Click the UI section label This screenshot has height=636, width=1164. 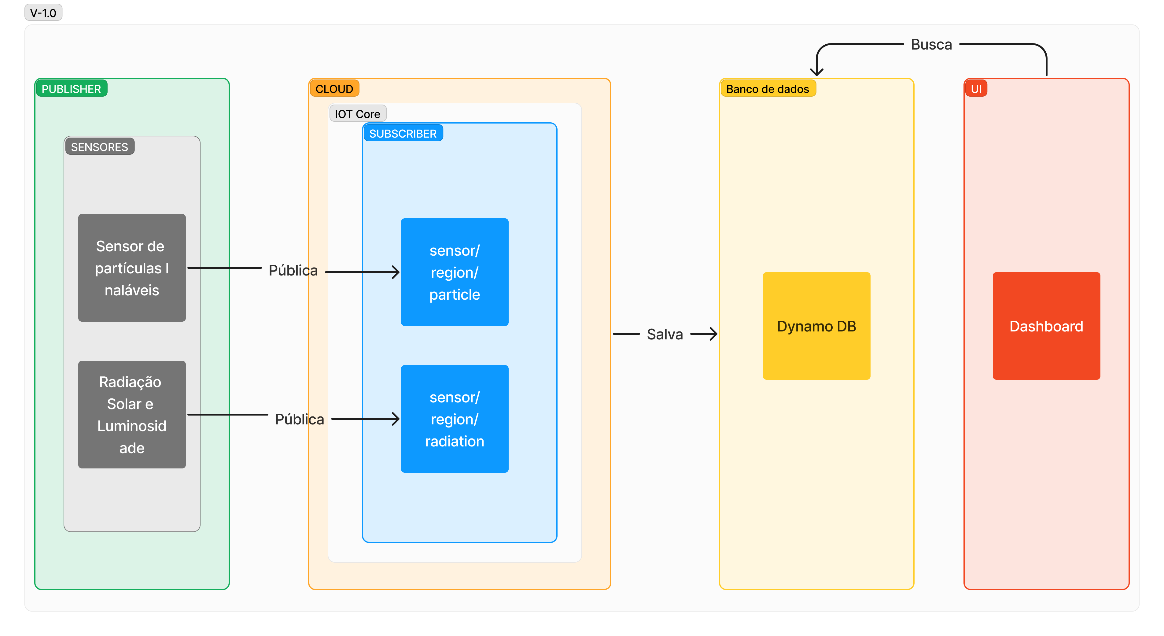[x=976, y=89]
